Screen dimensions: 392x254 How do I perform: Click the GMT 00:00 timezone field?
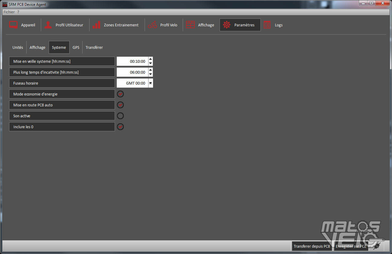pos(132,83)
